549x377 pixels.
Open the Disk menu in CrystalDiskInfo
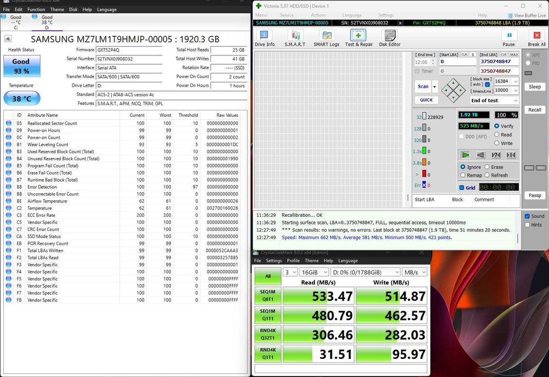coord(73,9)
